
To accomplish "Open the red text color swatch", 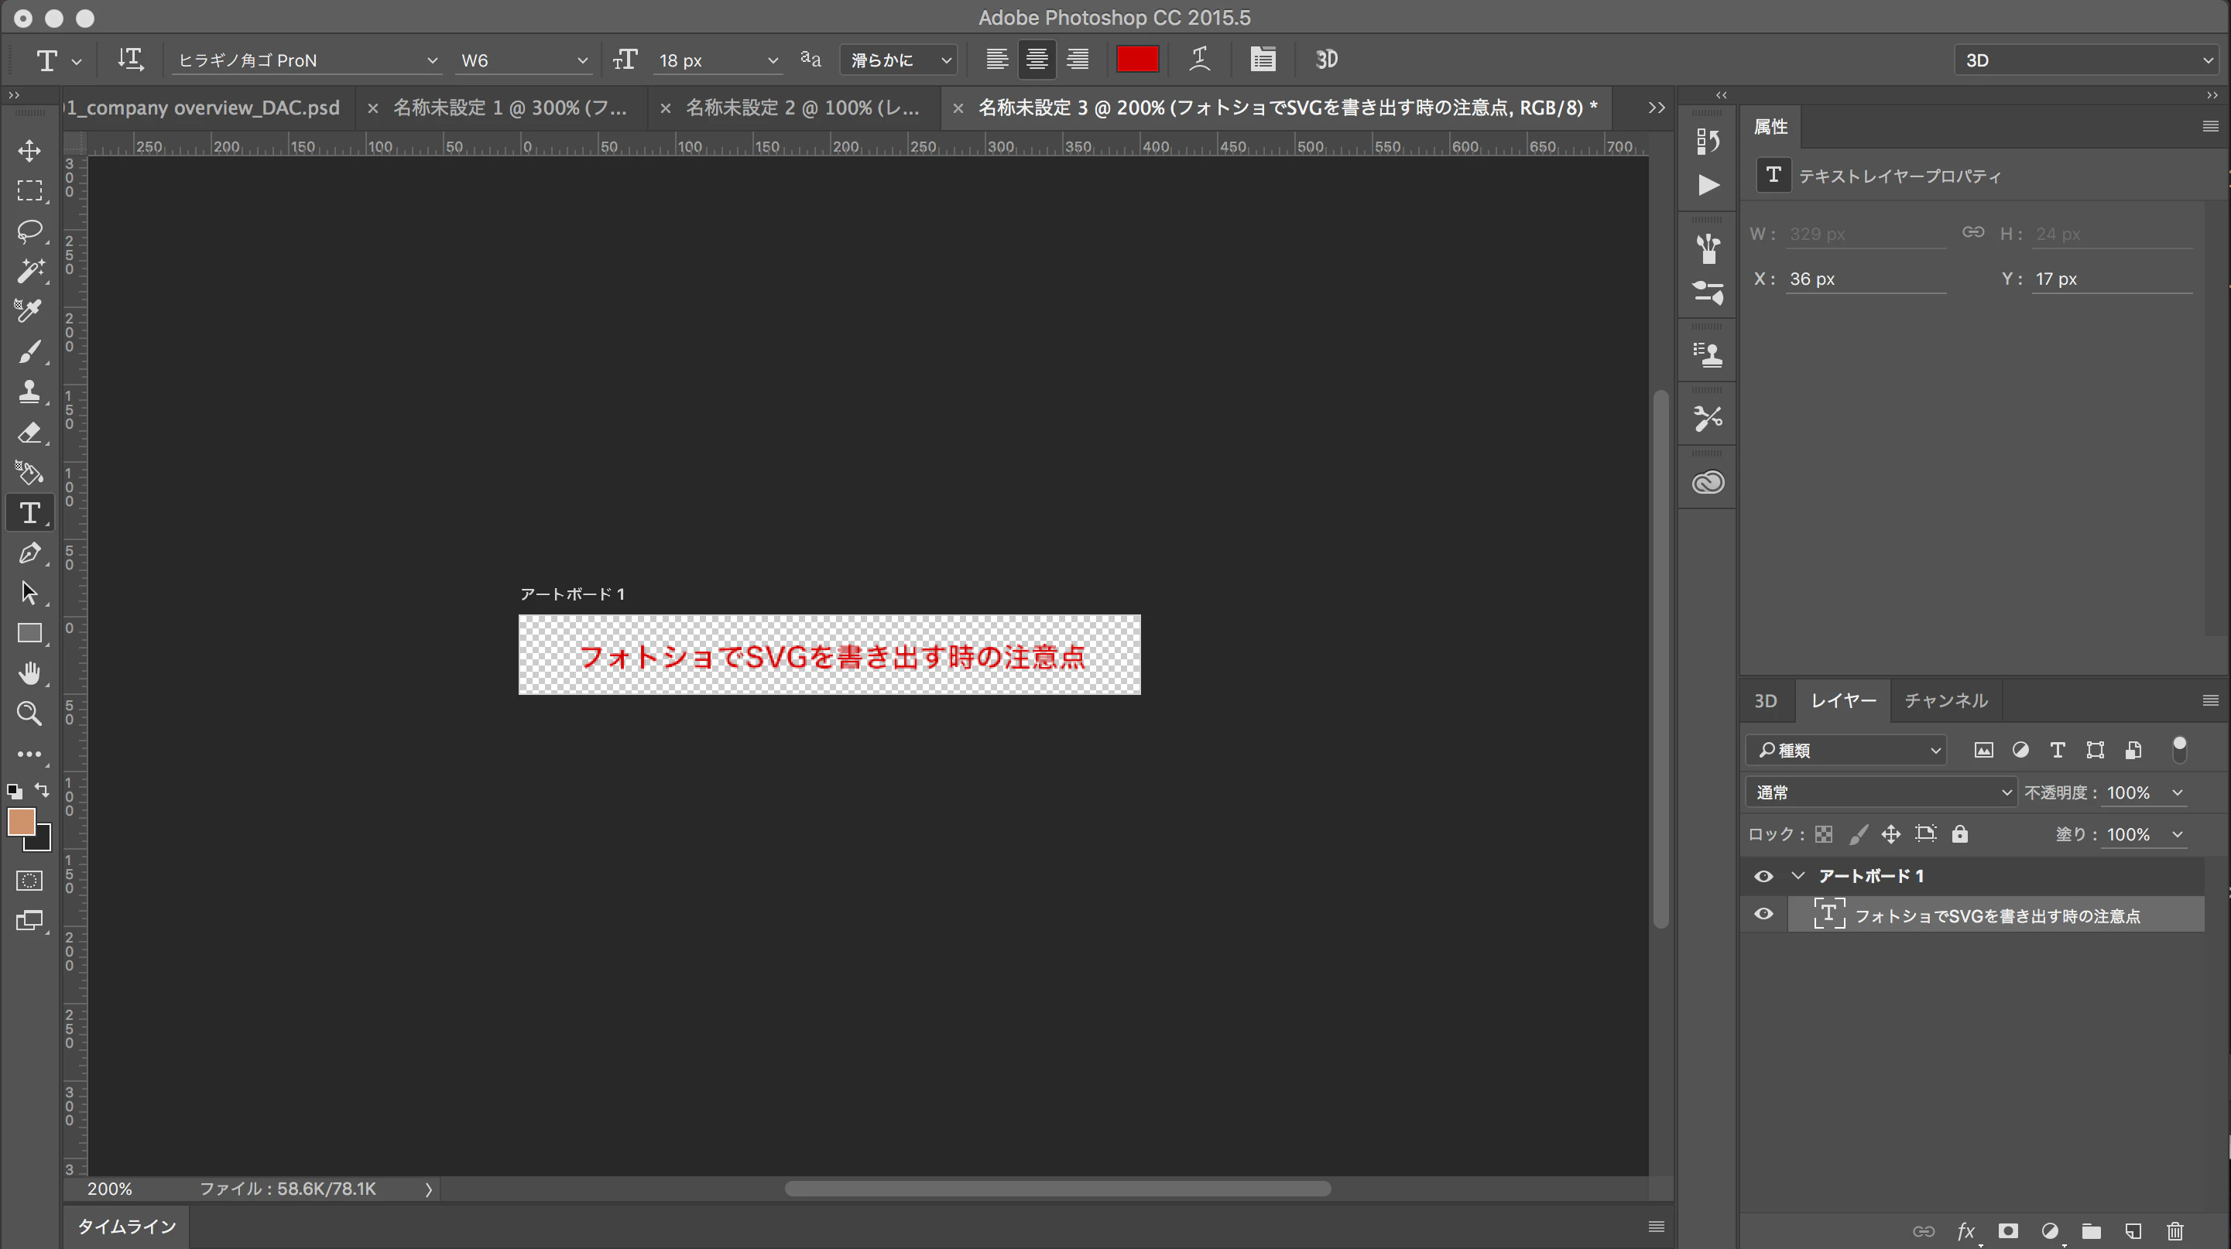I will [x=1136, y=59].
